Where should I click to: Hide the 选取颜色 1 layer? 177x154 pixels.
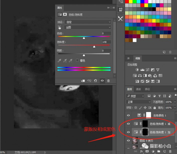pyautogui.click(x=128, y=115)
